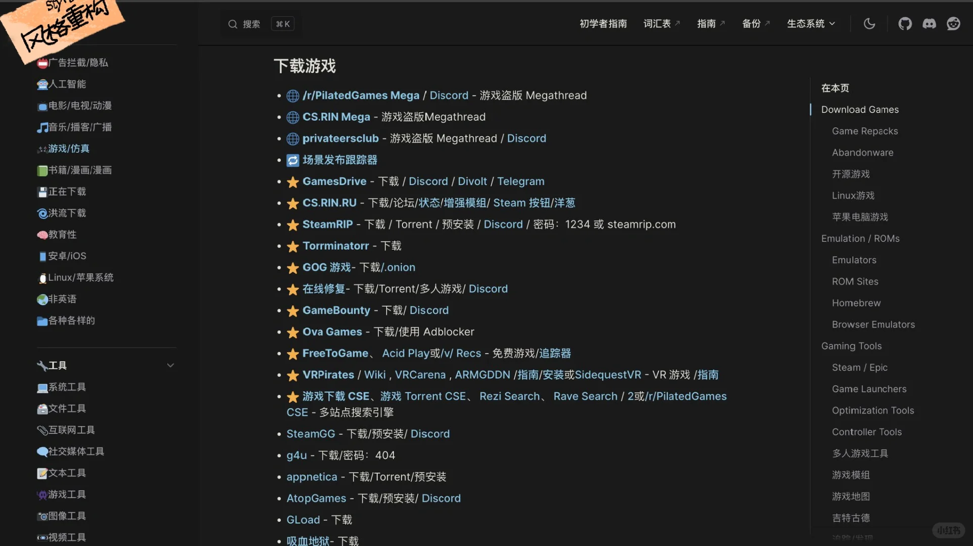
Task: Click the swirl icon beside 洪流下载
Action: click(x=42, y=213)
